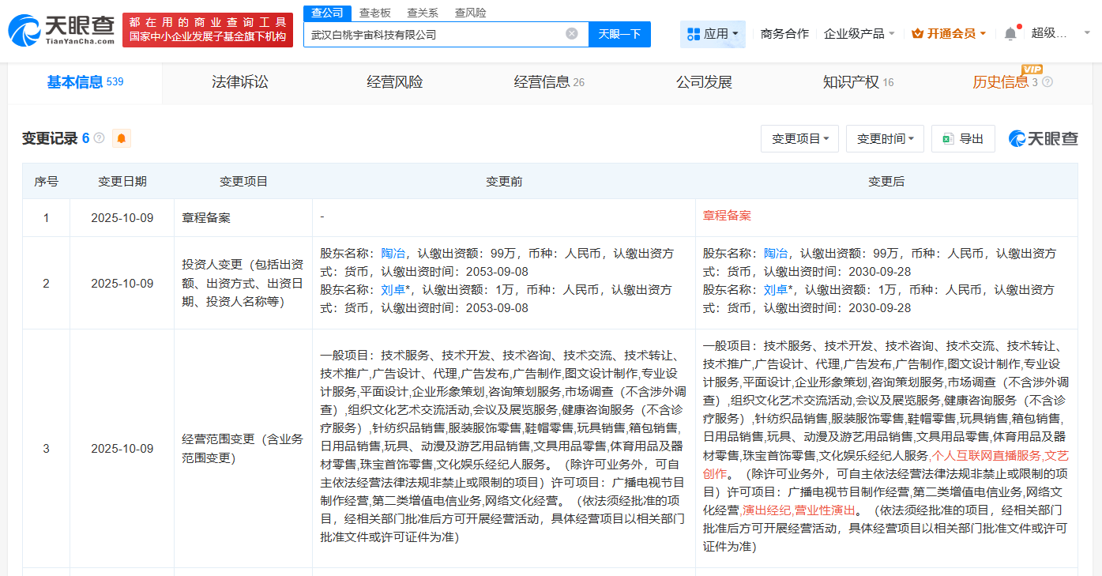Open the 经营风险 section tab
Image resolution: width=1102 pixels, height=576 pixels.
[394, 82]
